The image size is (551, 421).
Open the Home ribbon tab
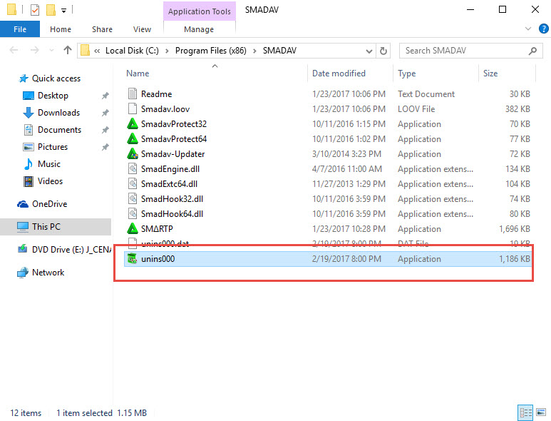tap(61, 29)
